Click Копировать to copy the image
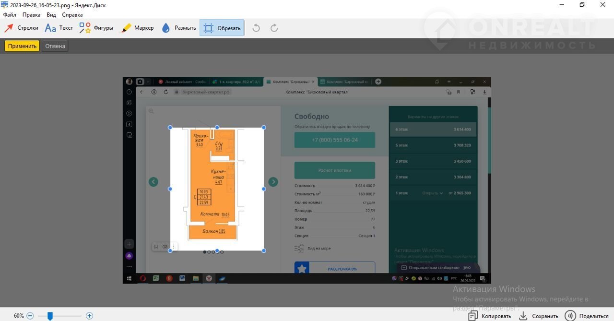The image size is (614, 321). tap(490, 316)
